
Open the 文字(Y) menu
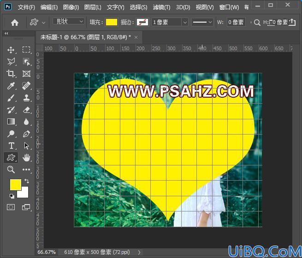coord(115,7)
